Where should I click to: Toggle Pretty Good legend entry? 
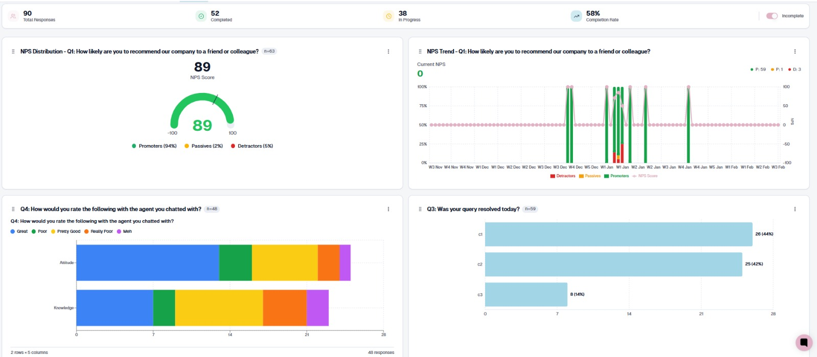pyautogui.click(x=66, y=231)
